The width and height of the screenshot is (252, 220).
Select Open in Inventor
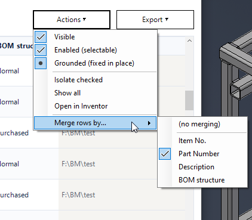[x=95, y=106]
